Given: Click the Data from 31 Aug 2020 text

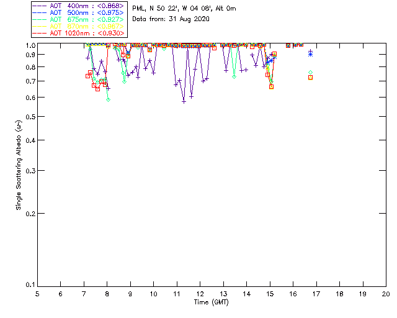Looking at the screenshot, I should (x=171, y=19).
